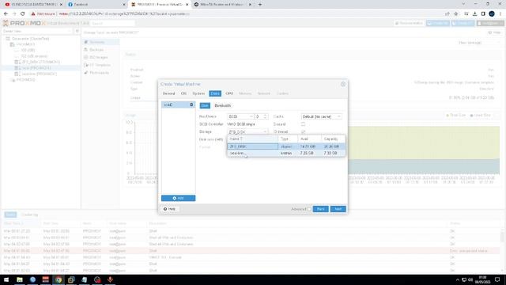
Task: Open the Windows Start menu
Action: (x=6, y=279)
